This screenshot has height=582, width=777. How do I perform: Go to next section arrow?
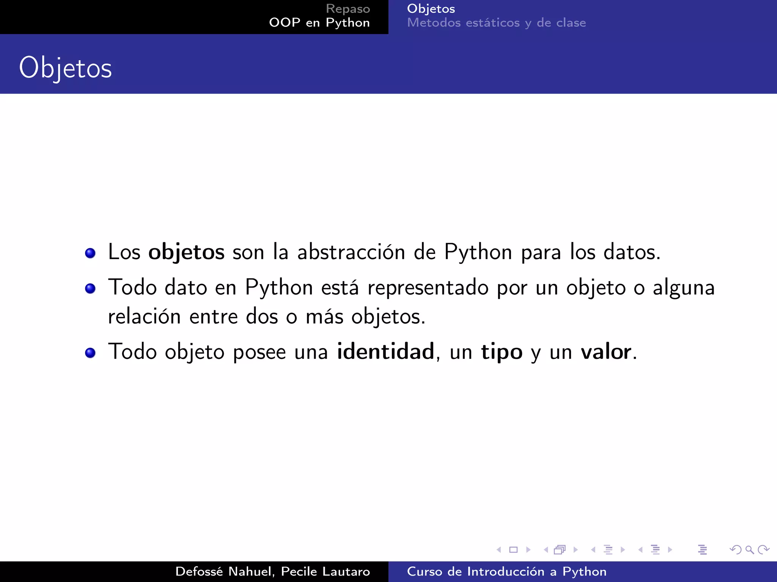click(x=670, y=549)
